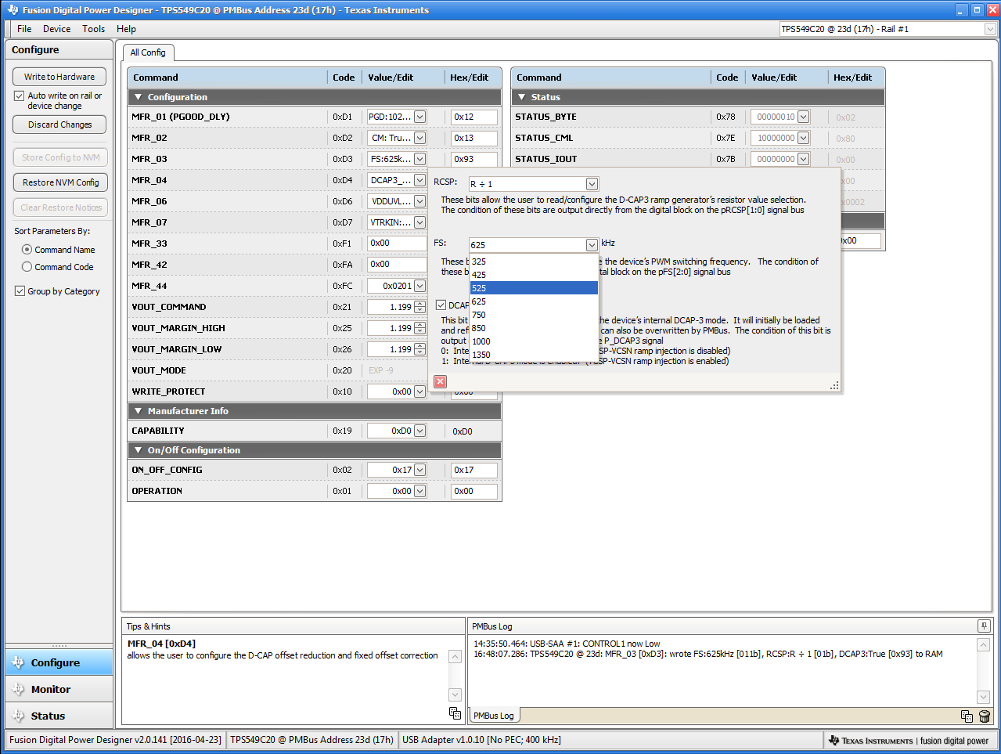Pin the PMBus Log panel
The image size is (1001, 754).
pos(983,626)
